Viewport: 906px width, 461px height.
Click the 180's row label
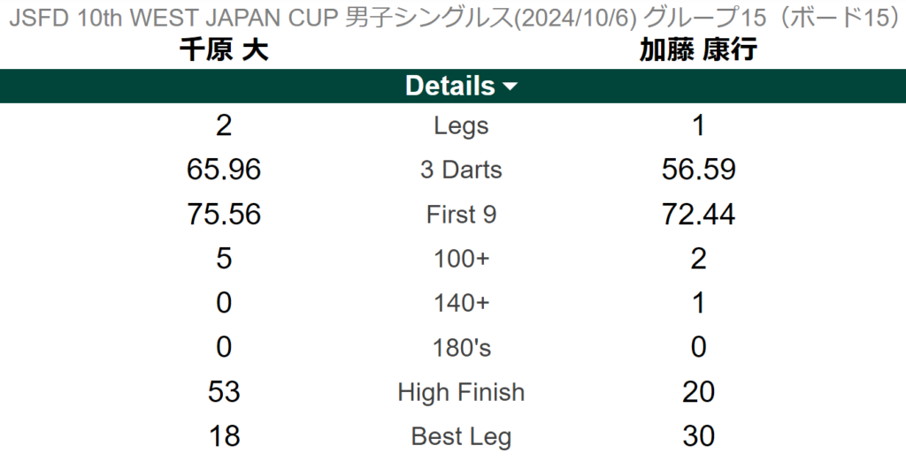[x=461, y=348]
